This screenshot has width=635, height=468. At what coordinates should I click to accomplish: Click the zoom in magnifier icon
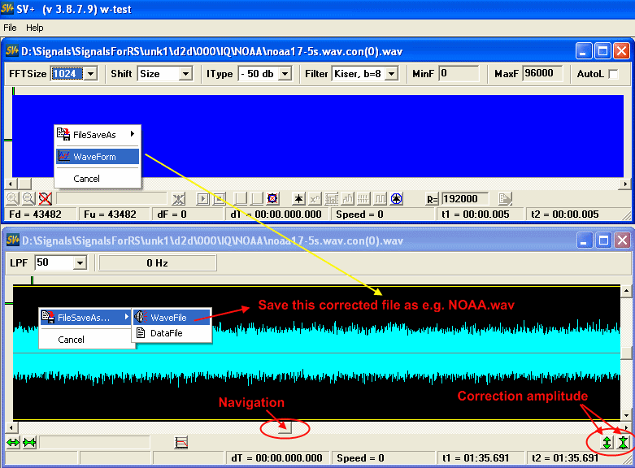click(12, 198)
